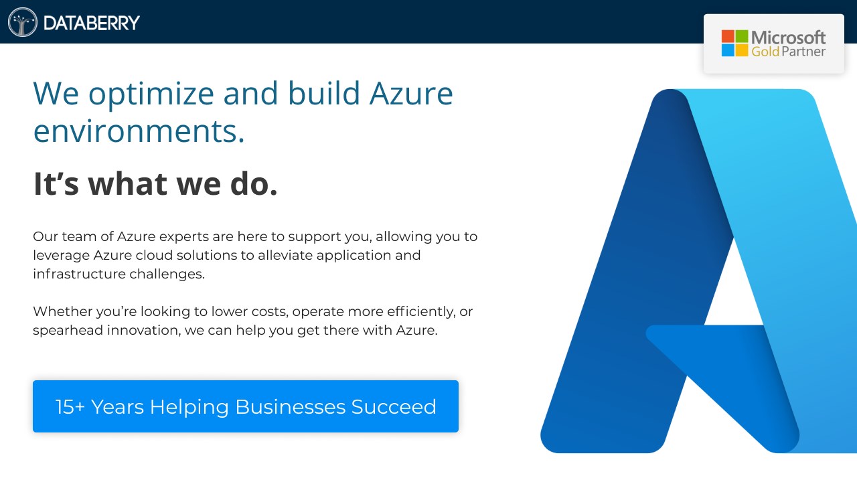Click the word Gold in the partner badge
Image resolution: width=857 pixels, height=482 pixels.
point(765,52)
